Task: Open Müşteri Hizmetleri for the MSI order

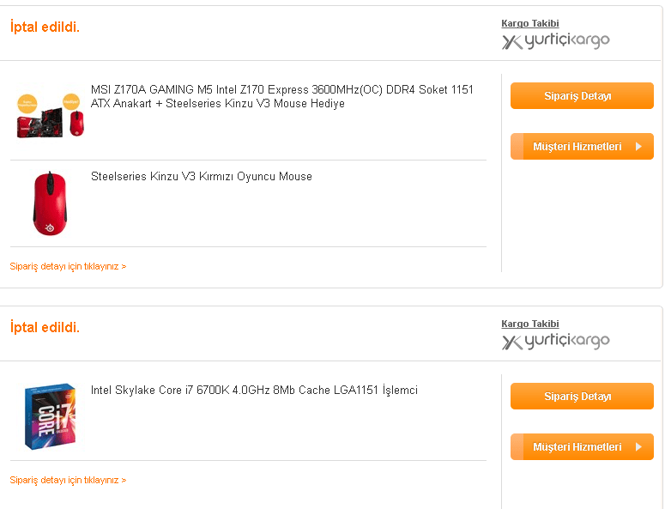Action: pos(577,147)
